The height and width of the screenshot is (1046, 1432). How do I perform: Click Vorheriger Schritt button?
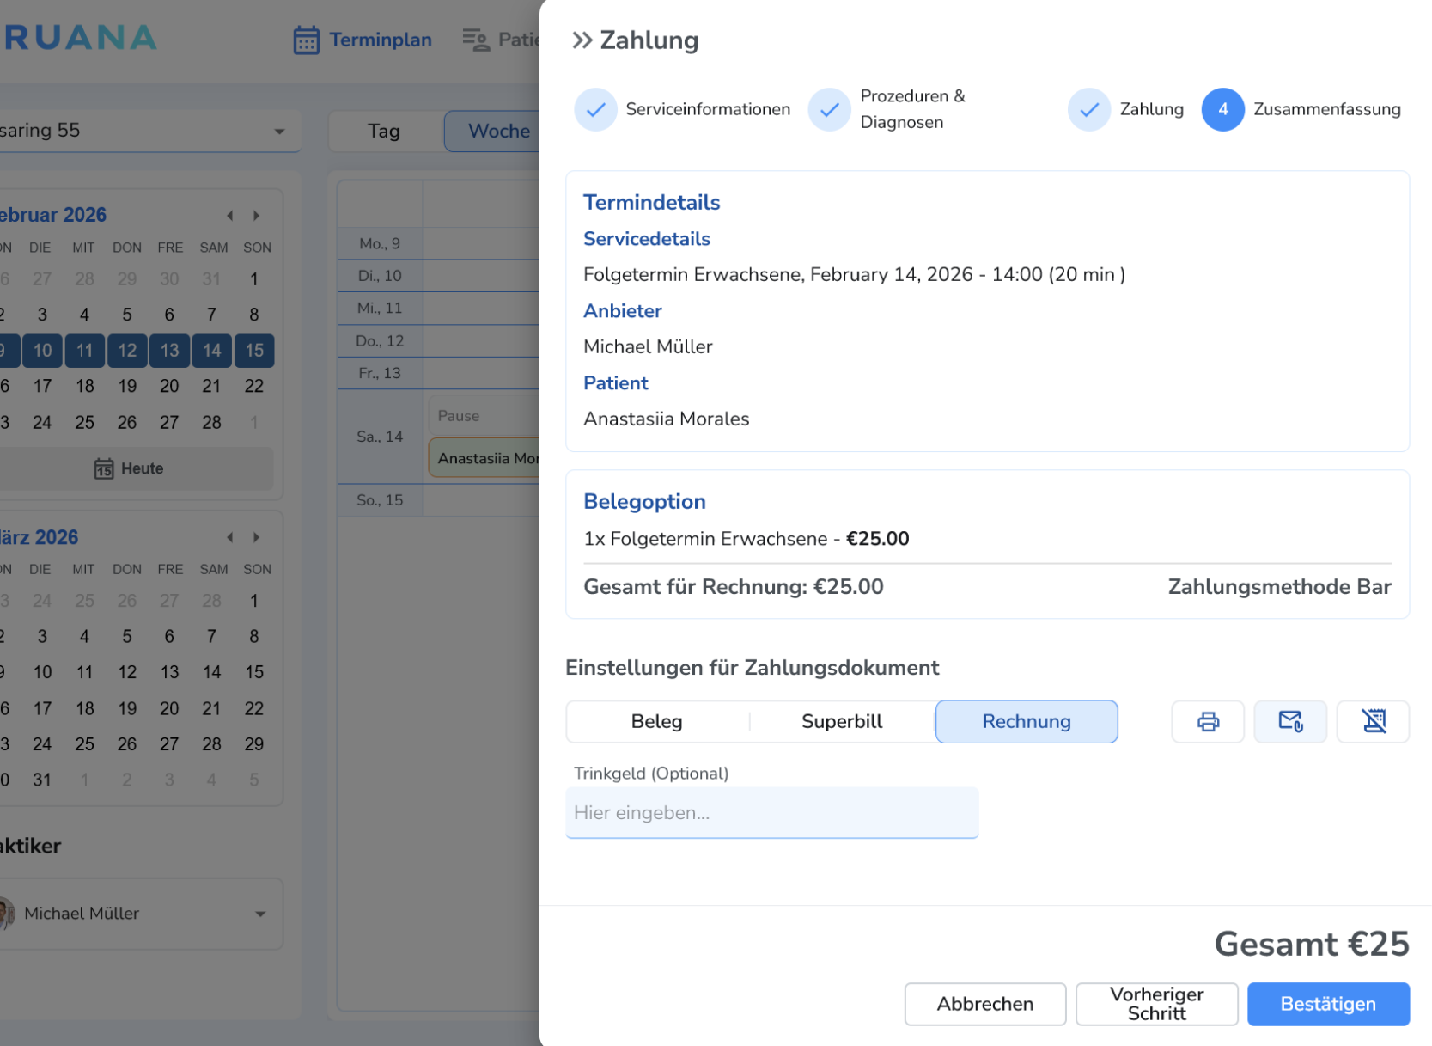(1155, 1004)
